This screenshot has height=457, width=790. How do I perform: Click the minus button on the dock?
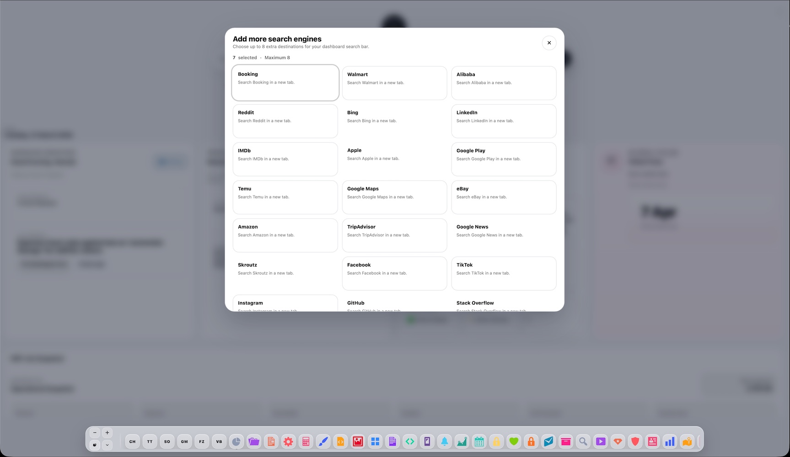tap(95, 433)
